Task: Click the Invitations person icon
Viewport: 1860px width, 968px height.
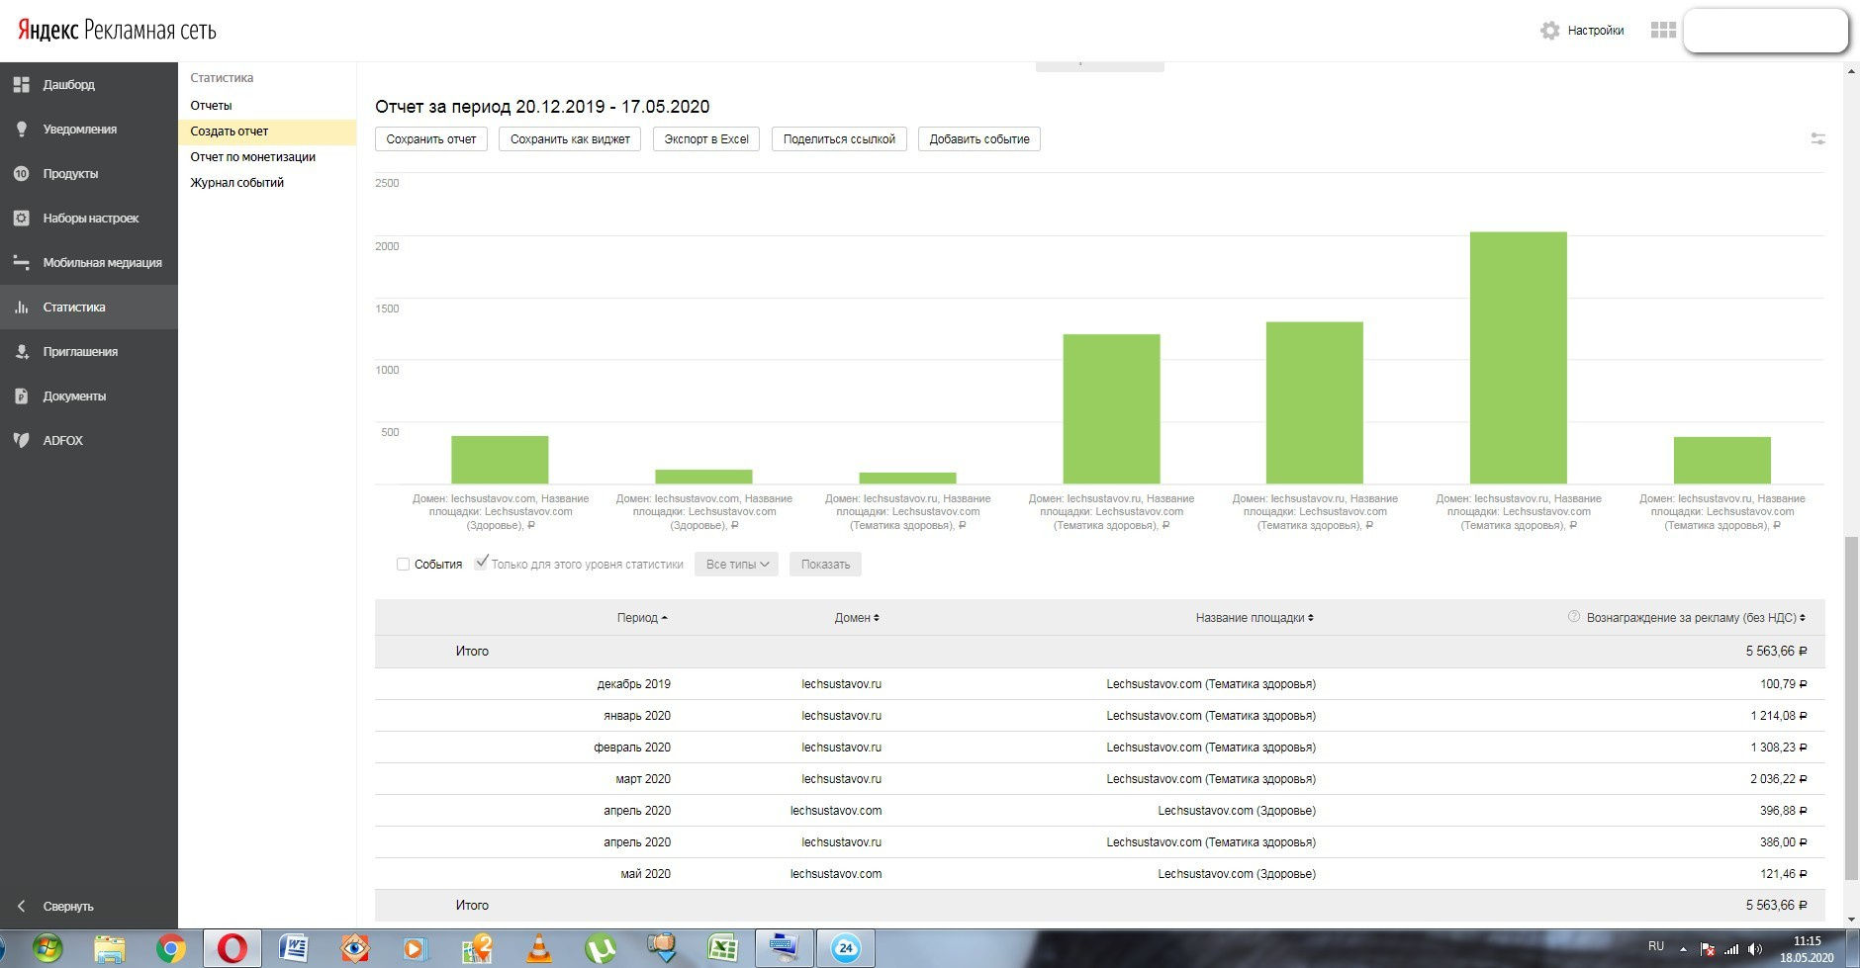Action: (21, 352)
